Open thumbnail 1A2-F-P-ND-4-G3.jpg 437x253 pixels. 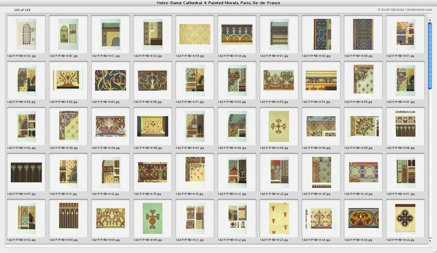68,126
